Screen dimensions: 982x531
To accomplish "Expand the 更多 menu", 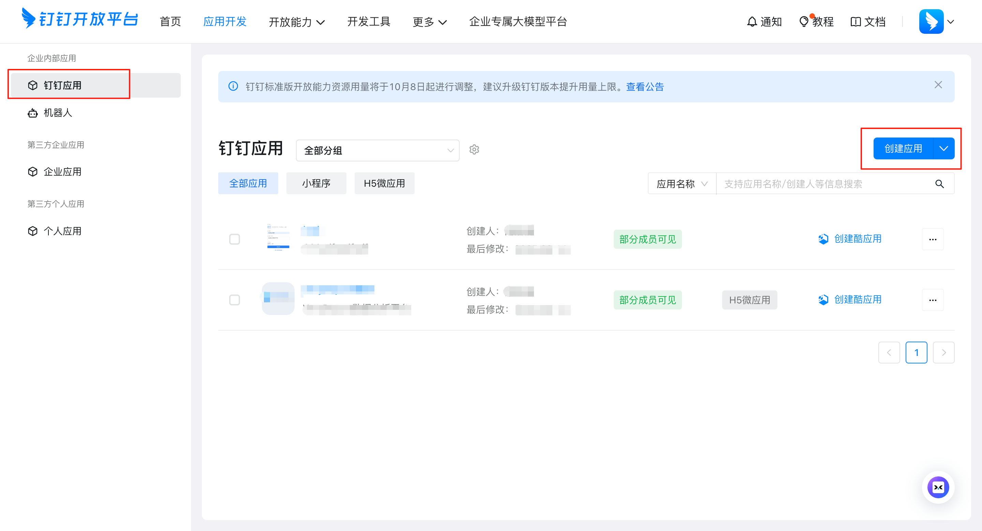I will 430,22.
